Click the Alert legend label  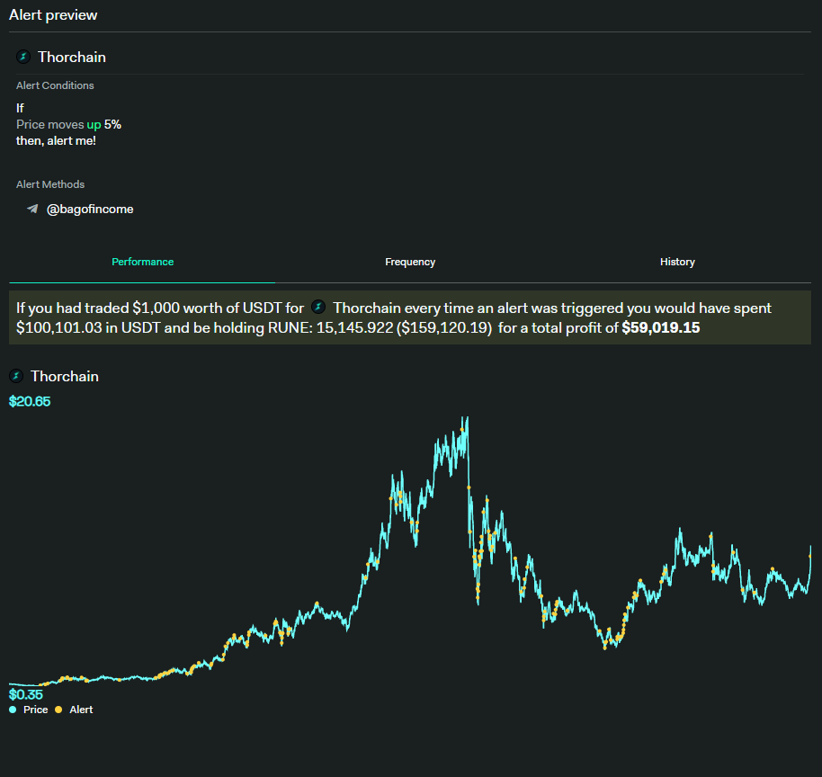click(x=81, y=710)
